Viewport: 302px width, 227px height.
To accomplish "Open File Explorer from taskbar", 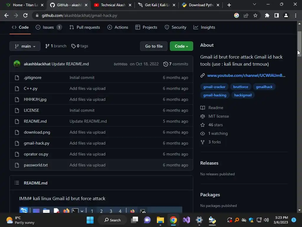I will [160, 220].
